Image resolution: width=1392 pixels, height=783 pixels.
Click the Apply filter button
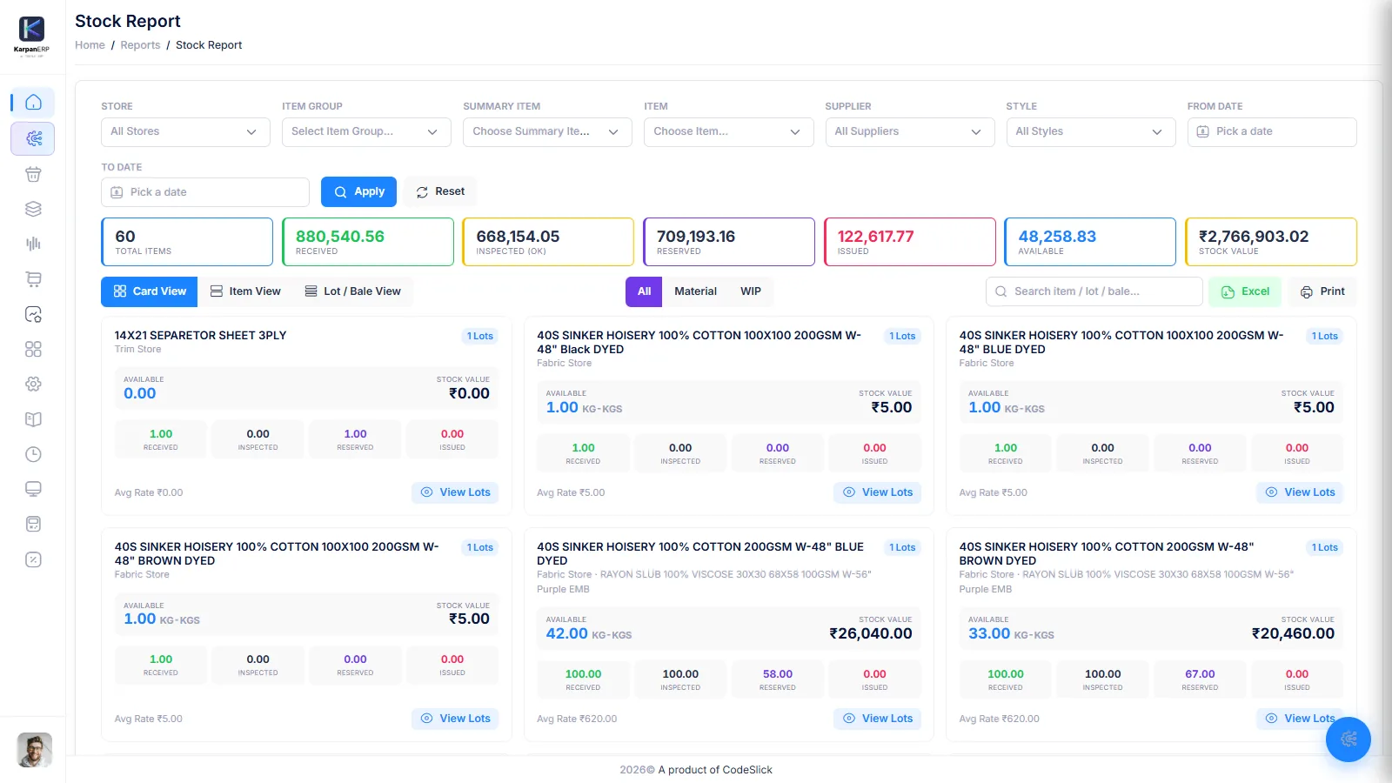[358, 191]
